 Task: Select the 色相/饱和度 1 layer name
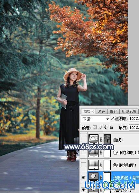125,165
